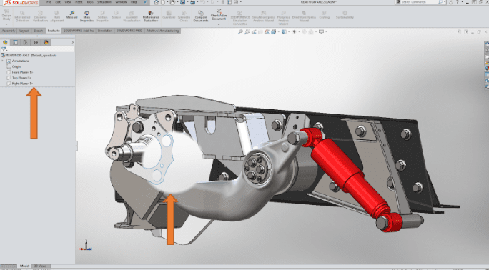Switch to the Assembly ribbon tab
The image size is (489, 270).
[9, 31]
